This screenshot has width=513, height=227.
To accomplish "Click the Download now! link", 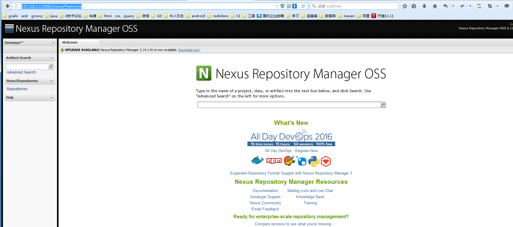I will coord(189,50).
